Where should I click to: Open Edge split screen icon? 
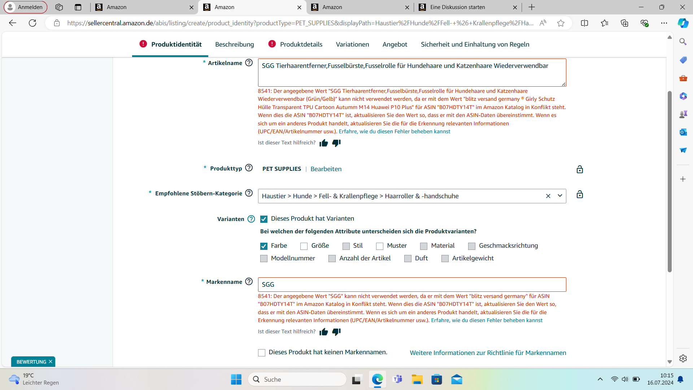(x=584, y=23)
